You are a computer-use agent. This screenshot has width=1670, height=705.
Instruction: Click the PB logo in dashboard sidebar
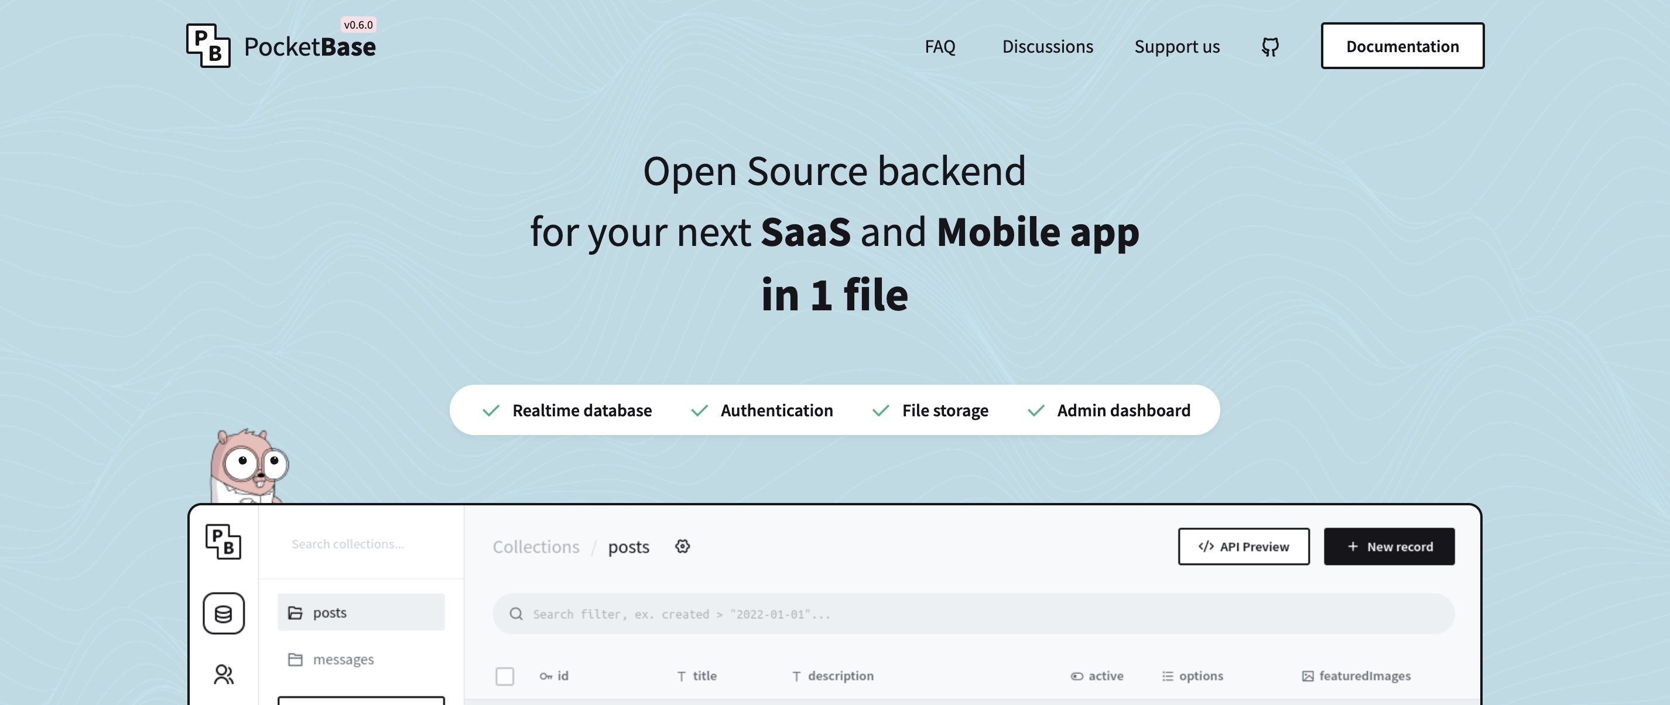click(x=224, y=542)
